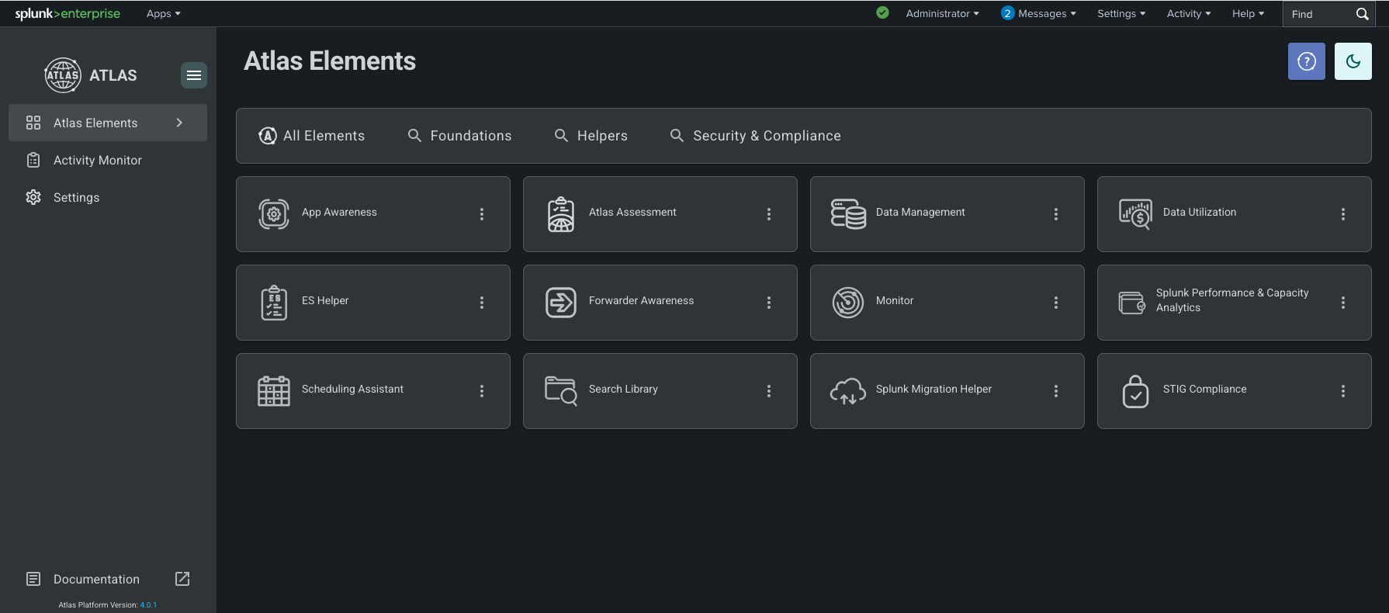Open Splunk Performance & Capacity three-dot menu

(1343, 303)
